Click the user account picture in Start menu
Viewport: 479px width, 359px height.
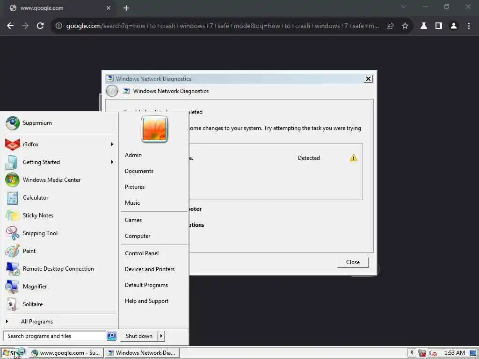(154, 129)
